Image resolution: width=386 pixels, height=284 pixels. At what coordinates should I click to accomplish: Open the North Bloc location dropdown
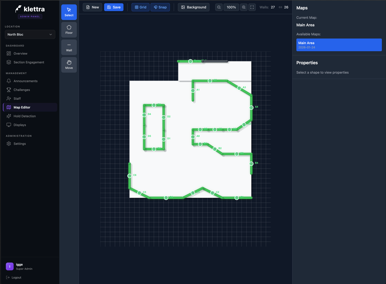30,34
